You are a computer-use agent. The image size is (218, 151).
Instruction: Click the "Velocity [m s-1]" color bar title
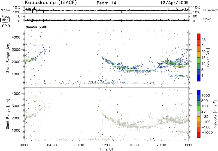215,114
